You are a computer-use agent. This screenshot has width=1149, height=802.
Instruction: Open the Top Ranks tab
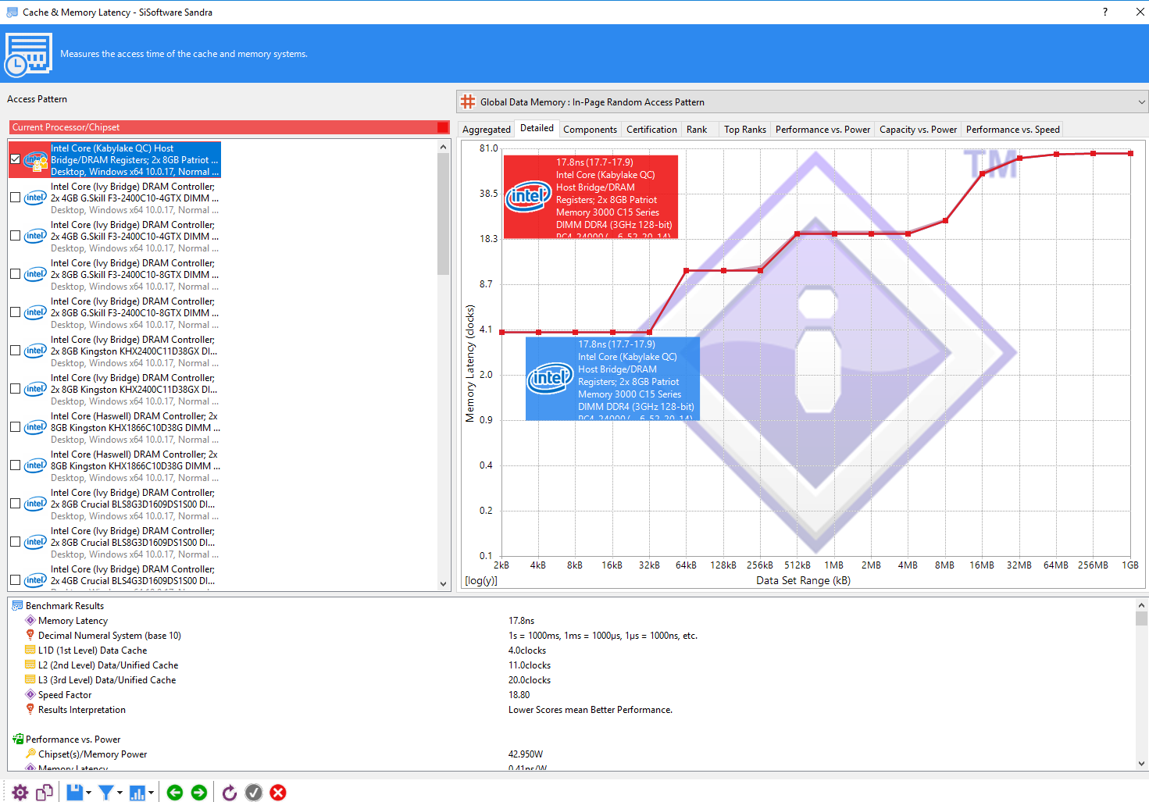[745, 130]
